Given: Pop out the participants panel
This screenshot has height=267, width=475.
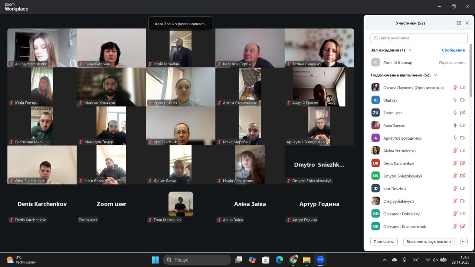Looking at the screenshot, I should pyautogui.click(x=459, y=23).
